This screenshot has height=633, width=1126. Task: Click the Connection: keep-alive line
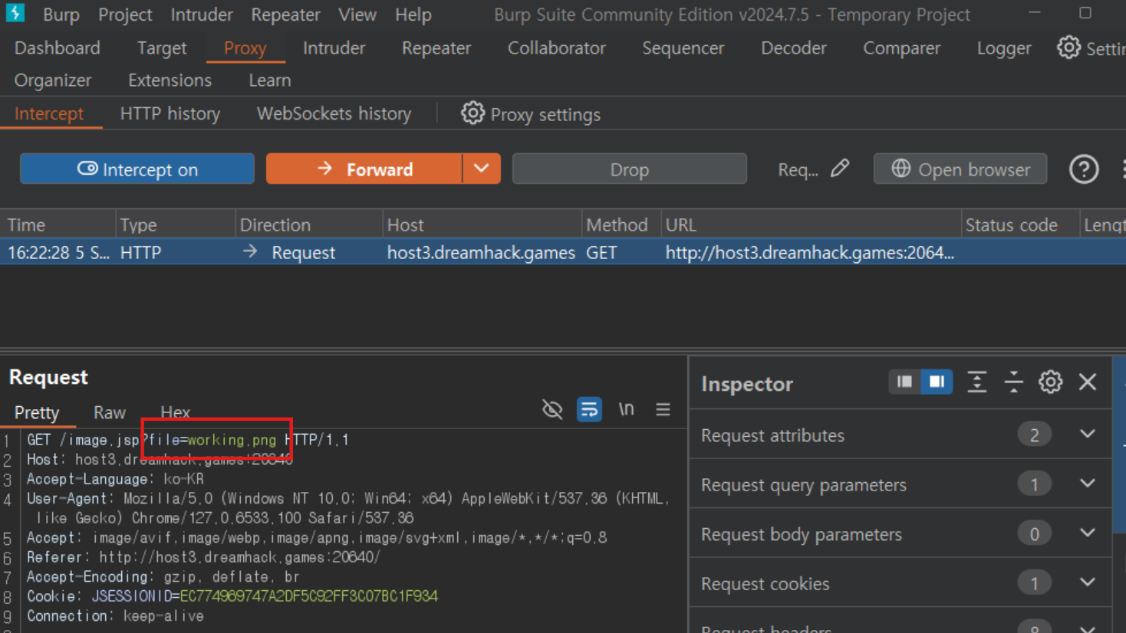(115, 615)
